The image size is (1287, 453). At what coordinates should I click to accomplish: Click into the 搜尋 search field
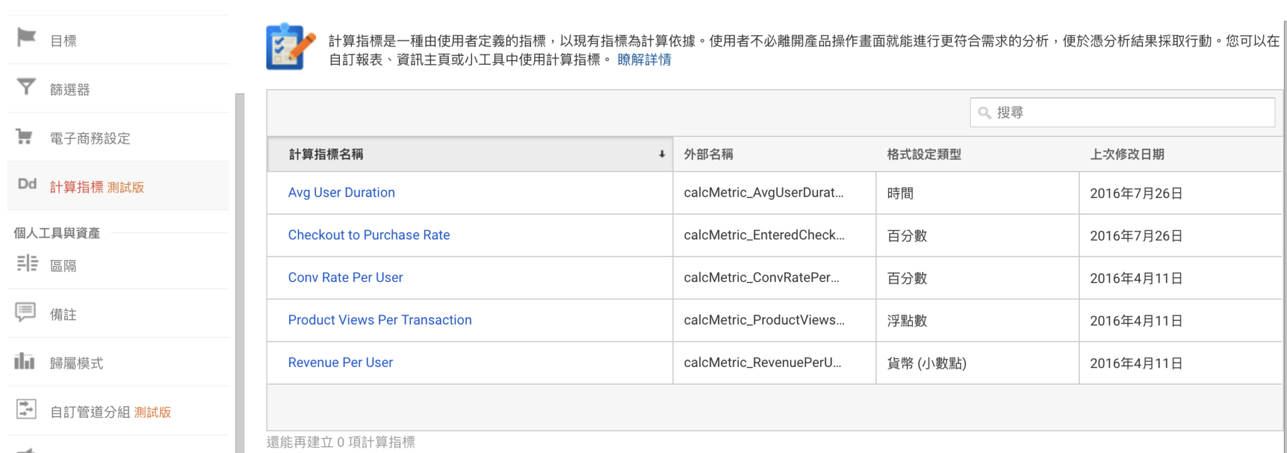coord(1122,112)
